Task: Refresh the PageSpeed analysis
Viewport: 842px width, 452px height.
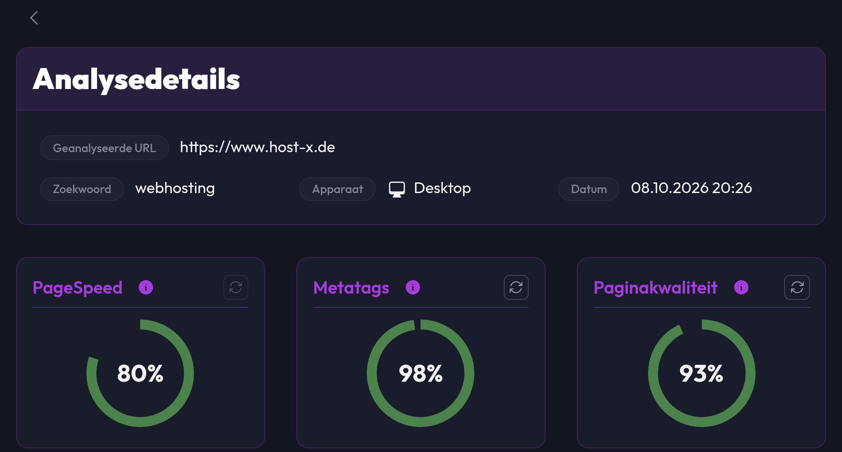Action: [236, 287]
